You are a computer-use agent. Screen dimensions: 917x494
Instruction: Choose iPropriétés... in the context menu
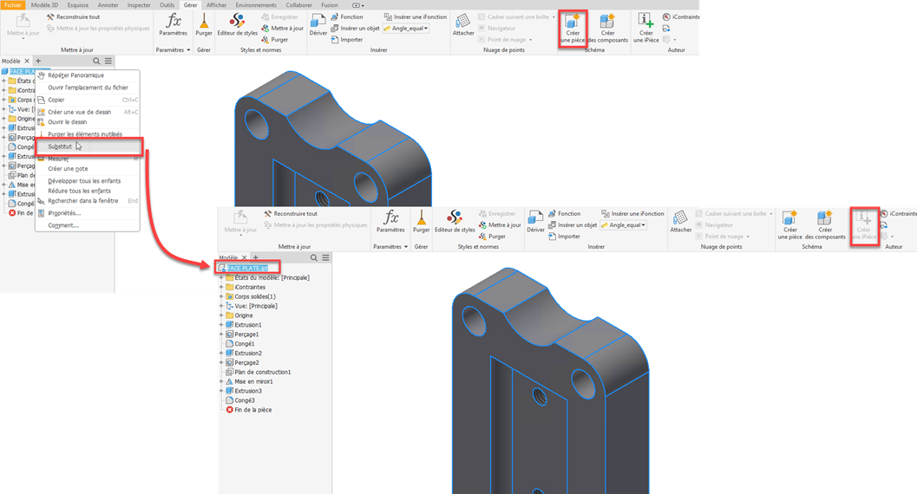[x=88, y=213]
